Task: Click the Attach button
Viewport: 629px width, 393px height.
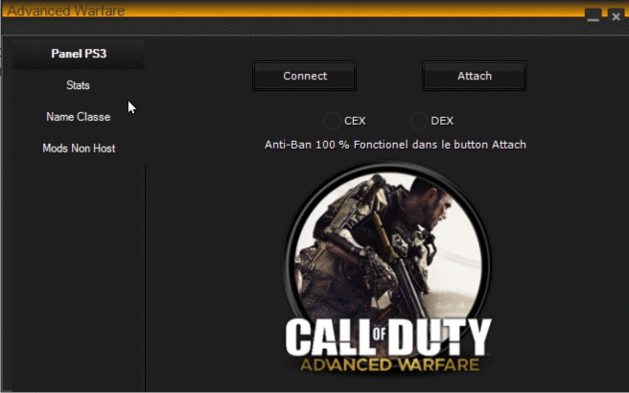Action: coord(475,76)
